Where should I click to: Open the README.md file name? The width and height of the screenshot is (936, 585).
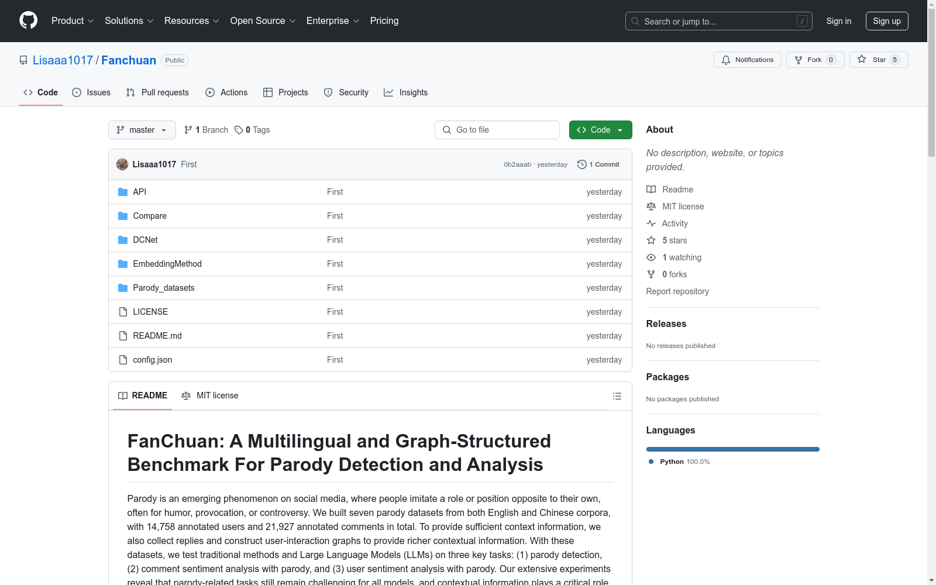click(x=157, y=336)
